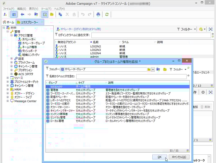Click the back navigation arrow in toolbar
This screenshot has width=216, height=163.
point(22,14)
